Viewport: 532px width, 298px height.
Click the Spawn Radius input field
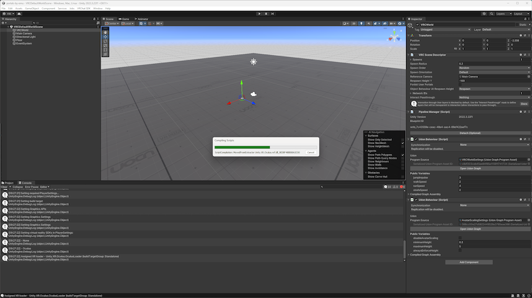pos(494,63)
